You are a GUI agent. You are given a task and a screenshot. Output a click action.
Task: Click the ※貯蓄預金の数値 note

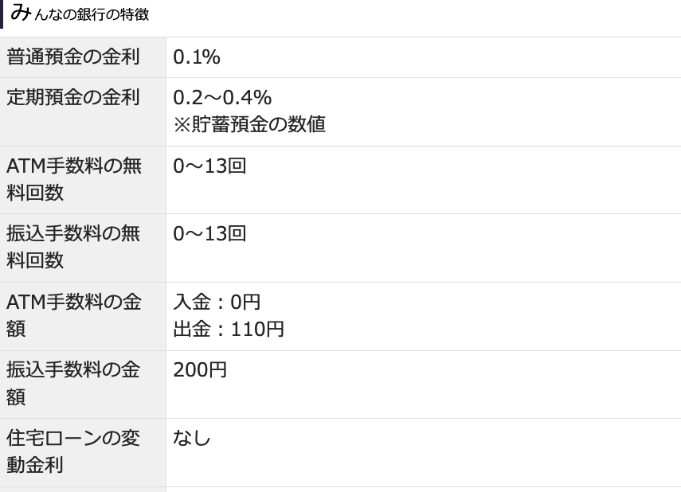point(249,124)
